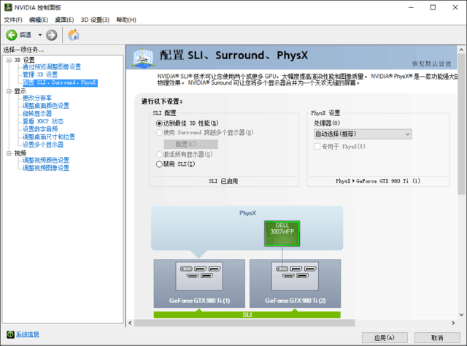
Task: Click the vertical scrollbar thumb
Action: point(461,124)
